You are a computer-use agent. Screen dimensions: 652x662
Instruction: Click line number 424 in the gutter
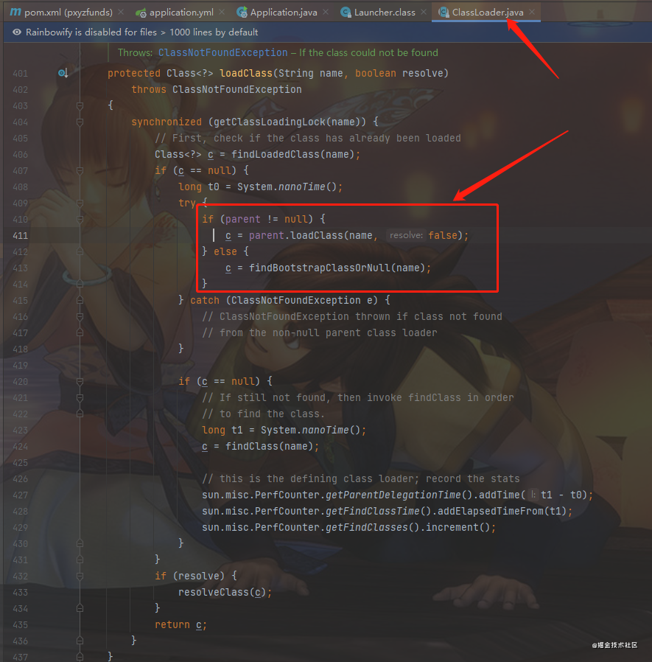(20, 447)
